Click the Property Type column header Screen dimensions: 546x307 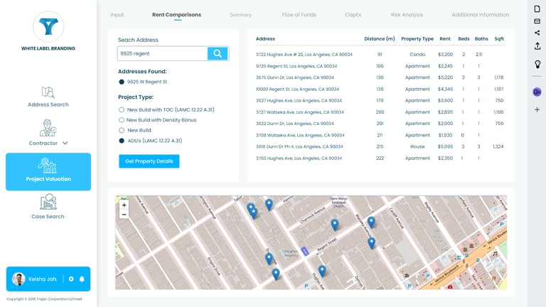(417, 38)
